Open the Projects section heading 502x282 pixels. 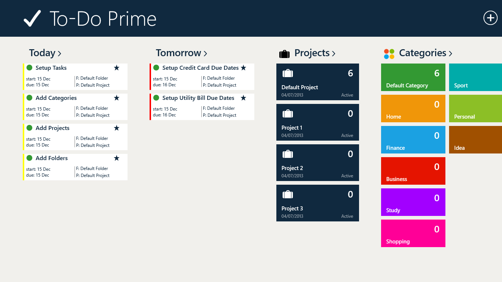click(x=312, y=53)
